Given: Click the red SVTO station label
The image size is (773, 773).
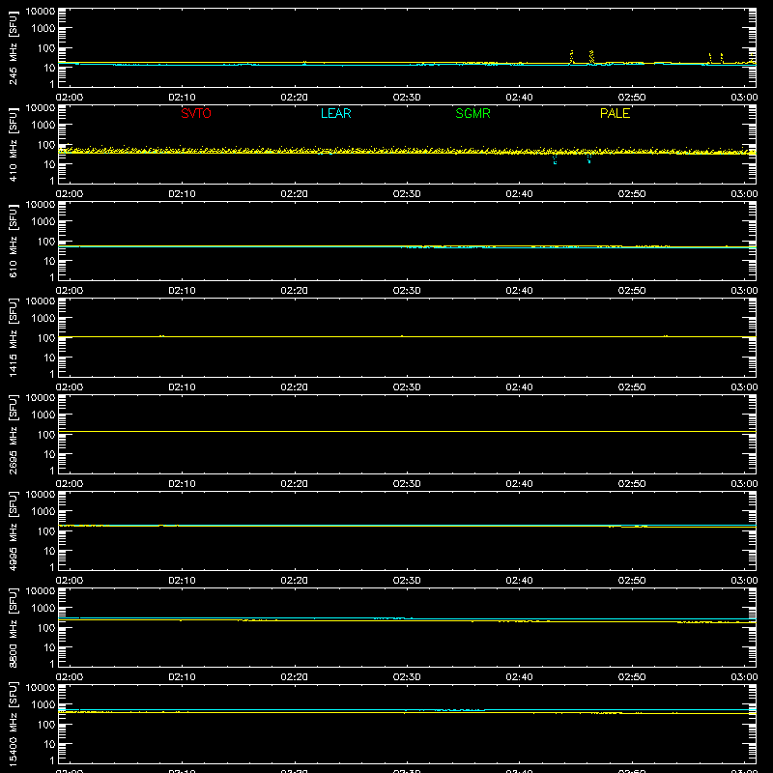Looking at the screenshot, I should click(x=196, y=113).
